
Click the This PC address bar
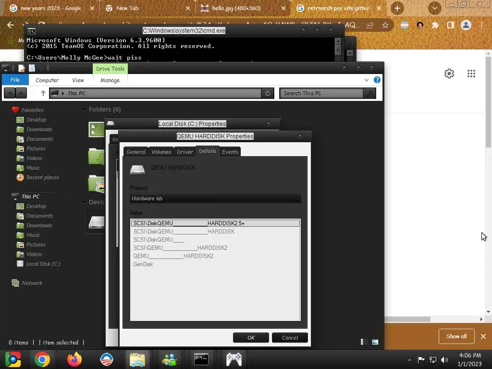click(x=156, y=93)
